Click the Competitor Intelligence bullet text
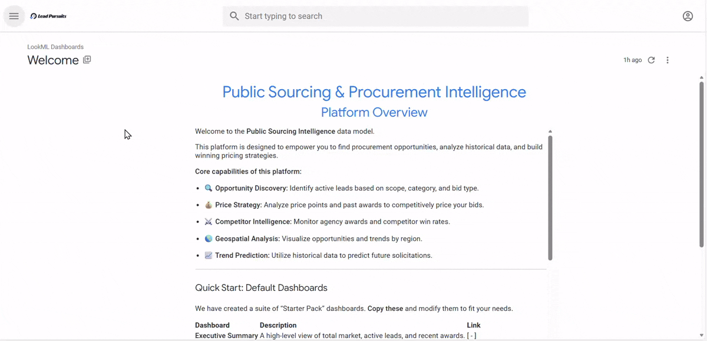This screenshot has height=341, width=707. 332,222
